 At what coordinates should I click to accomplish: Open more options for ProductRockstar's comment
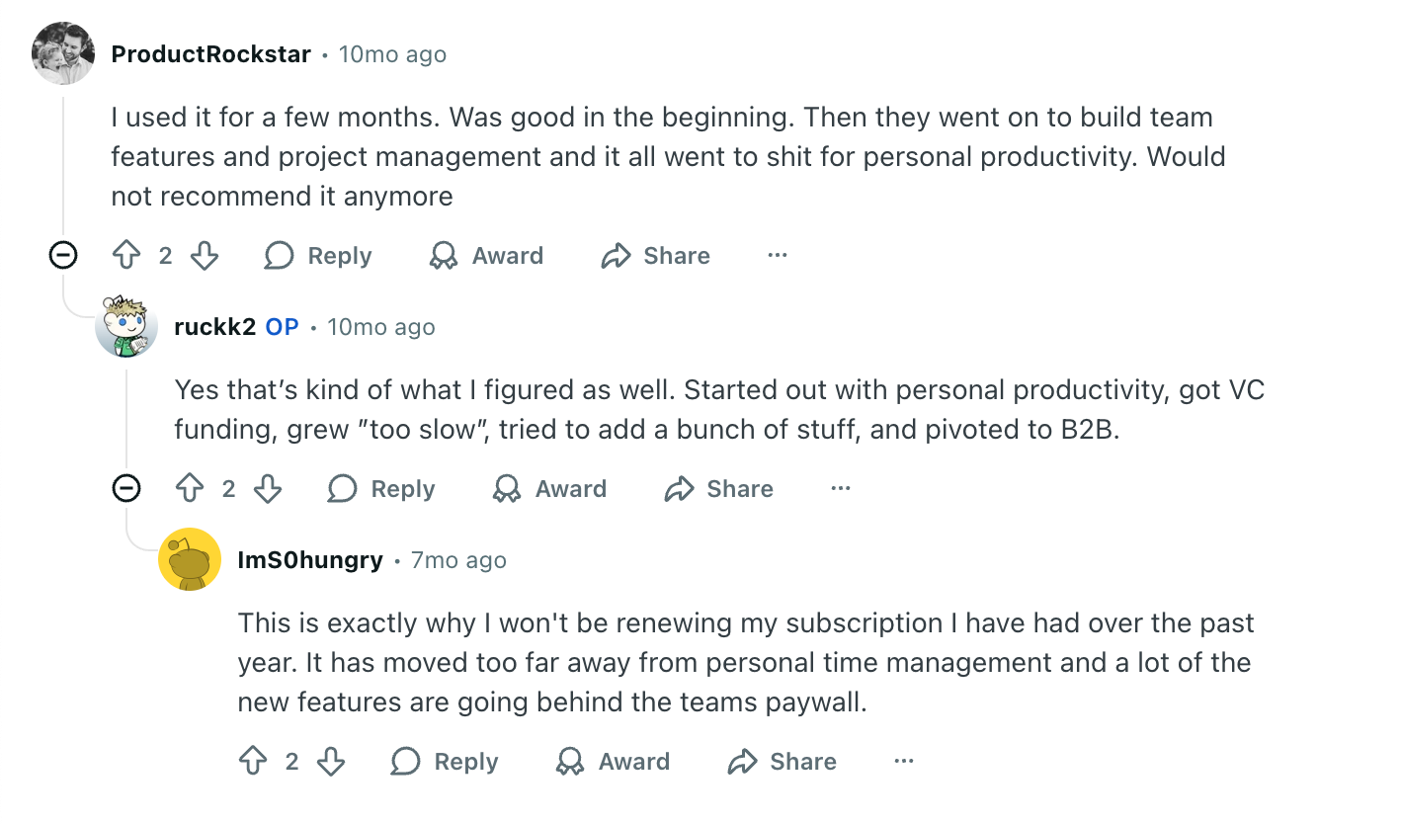click(777, 255)
